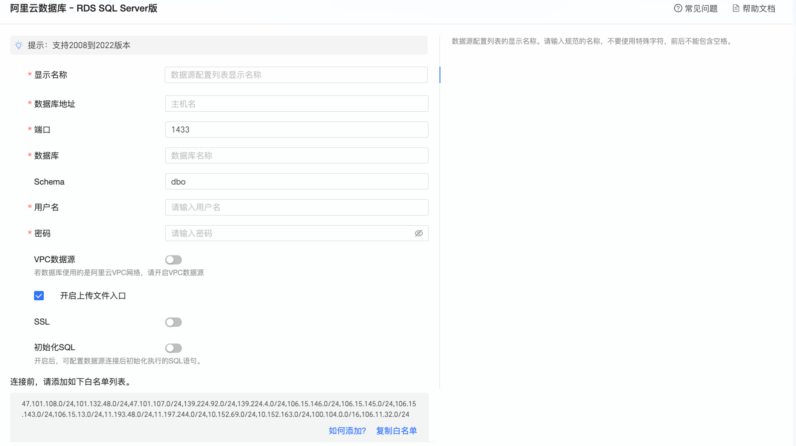The image size is (796, 446).
Task: Turn on the SSL switch
Action: [174, 322]
